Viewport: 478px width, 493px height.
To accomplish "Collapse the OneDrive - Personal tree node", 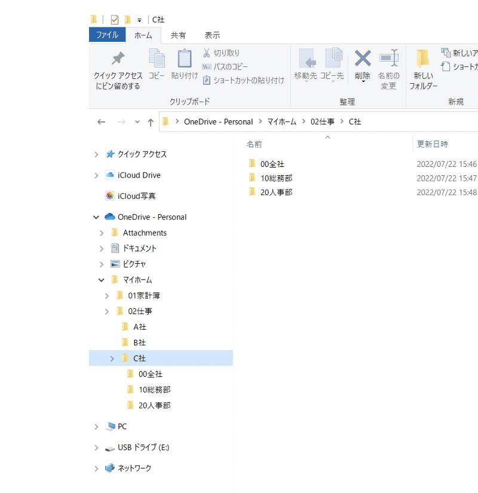I will point(96,217).
